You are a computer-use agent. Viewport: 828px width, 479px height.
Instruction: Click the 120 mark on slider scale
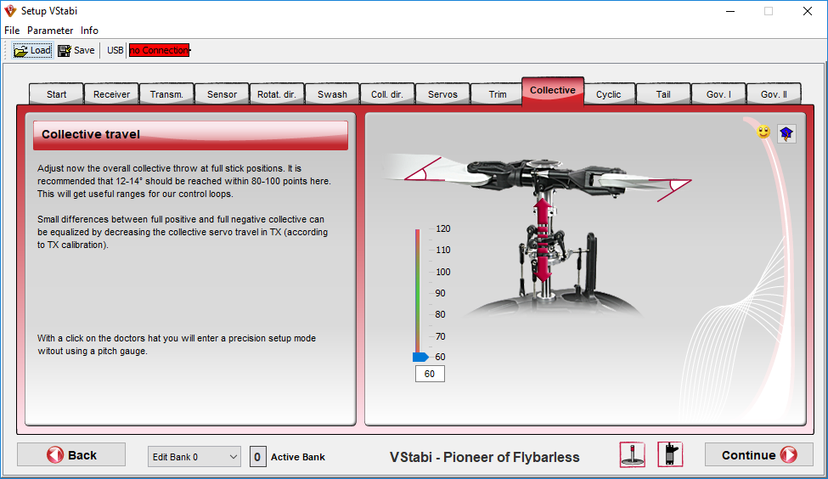point(443,228)
